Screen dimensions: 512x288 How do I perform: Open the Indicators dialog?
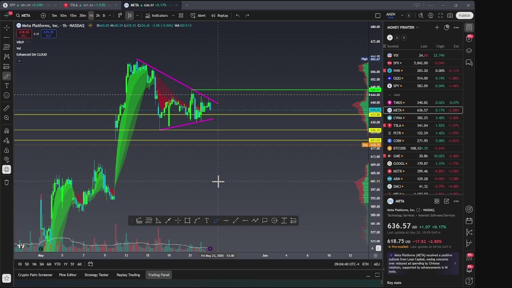pos(156,16)
